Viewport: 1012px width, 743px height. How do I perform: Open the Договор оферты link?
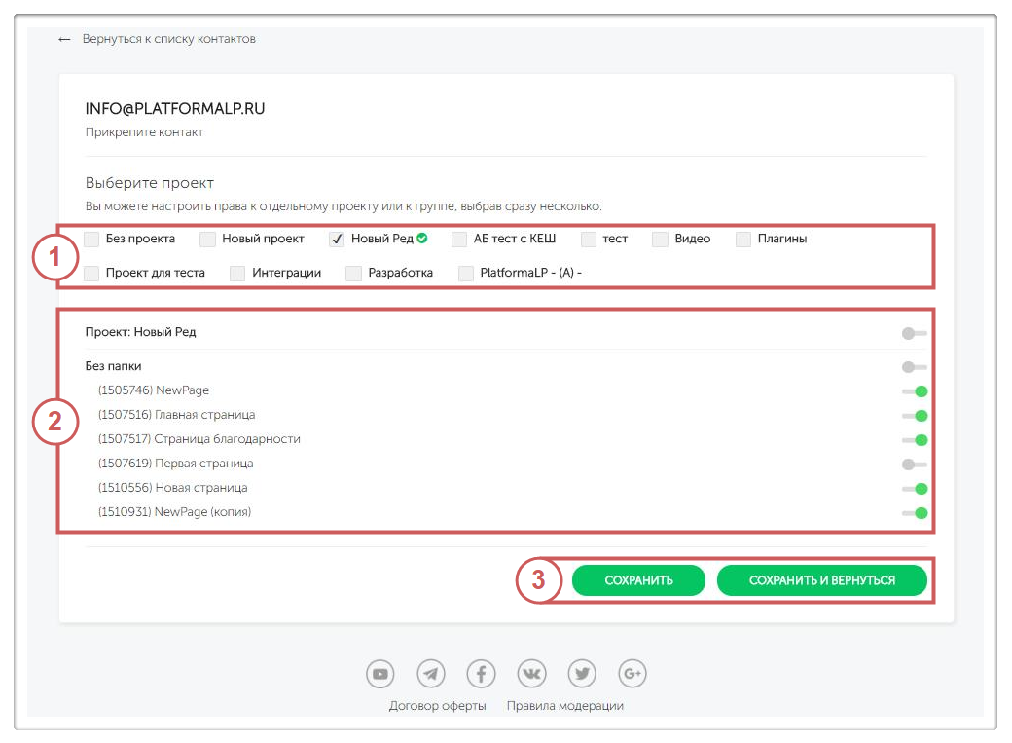pos(437,706)
